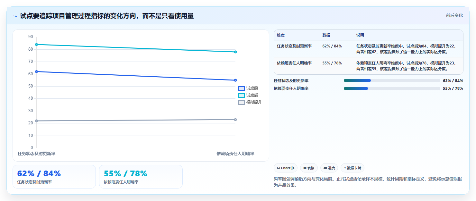Click x-axis label 任务状态及时更新率
This screenshot has width=476, height=201.
click(36, 154)
